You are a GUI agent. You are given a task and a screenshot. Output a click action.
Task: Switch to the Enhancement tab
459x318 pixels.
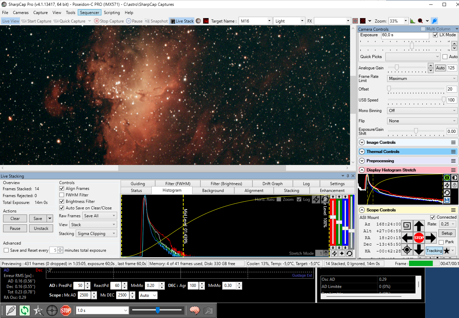pyautogui.click(x=332, y=191)
